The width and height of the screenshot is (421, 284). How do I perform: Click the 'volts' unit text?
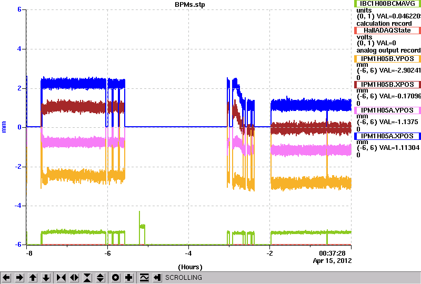[364, 37]
